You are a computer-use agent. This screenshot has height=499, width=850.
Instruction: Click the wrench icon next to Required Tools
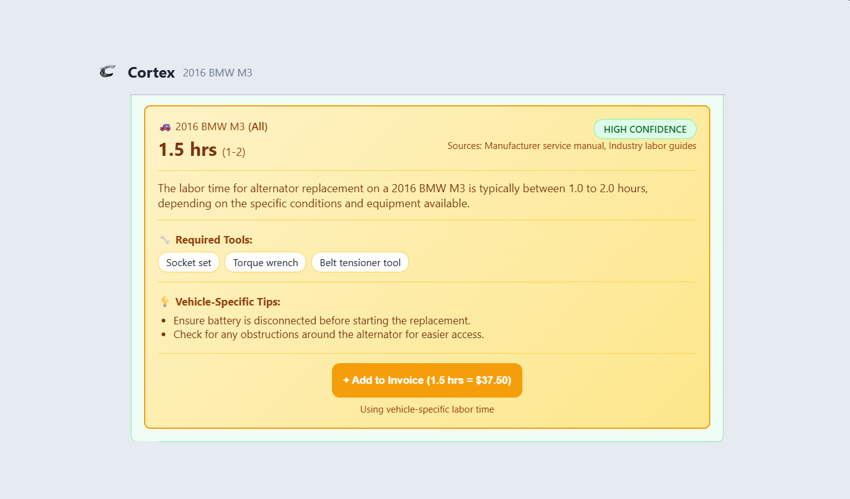[165, 240]
